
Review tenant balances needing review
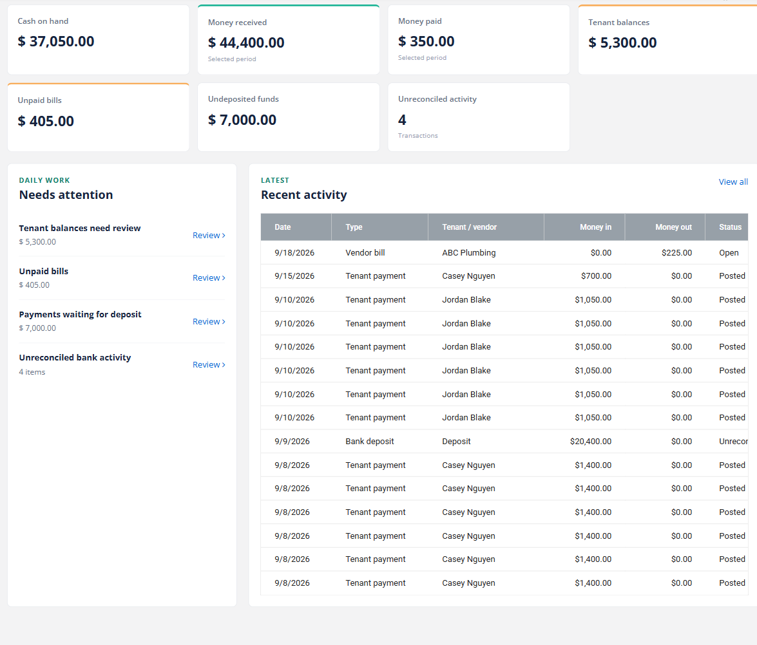coord(209,235)
